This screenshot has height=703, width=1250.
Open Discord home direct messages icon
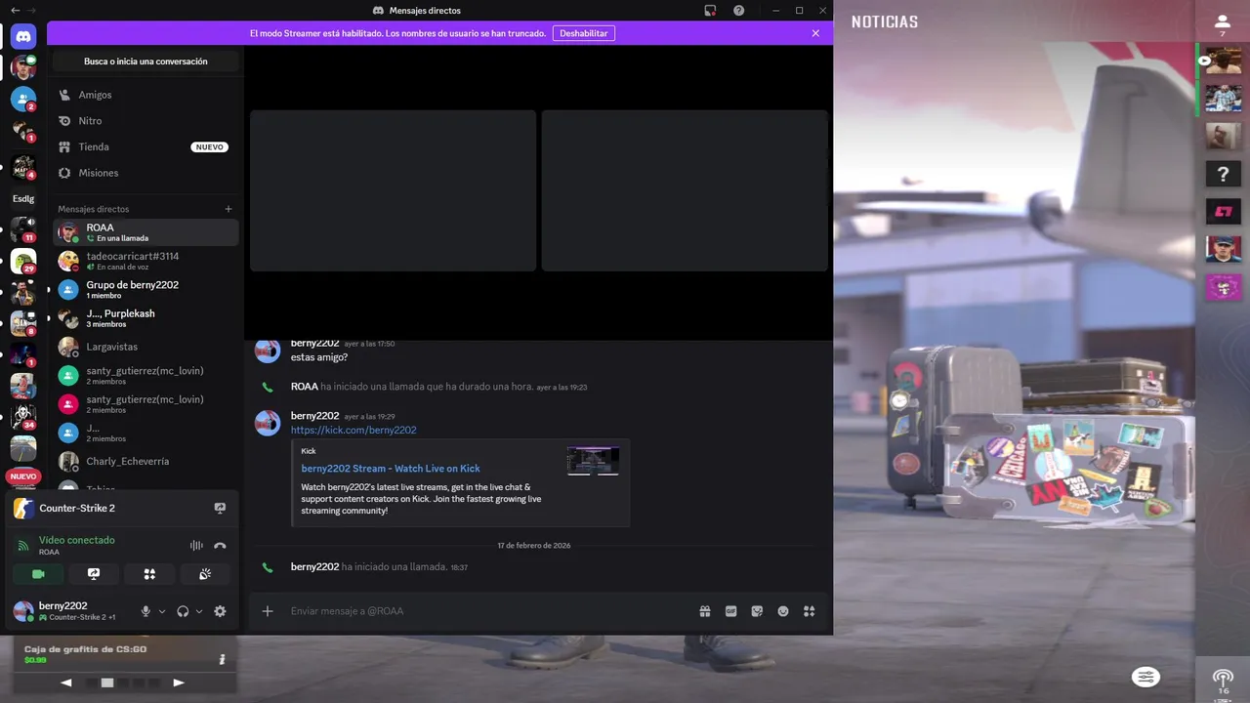(23, 37)
